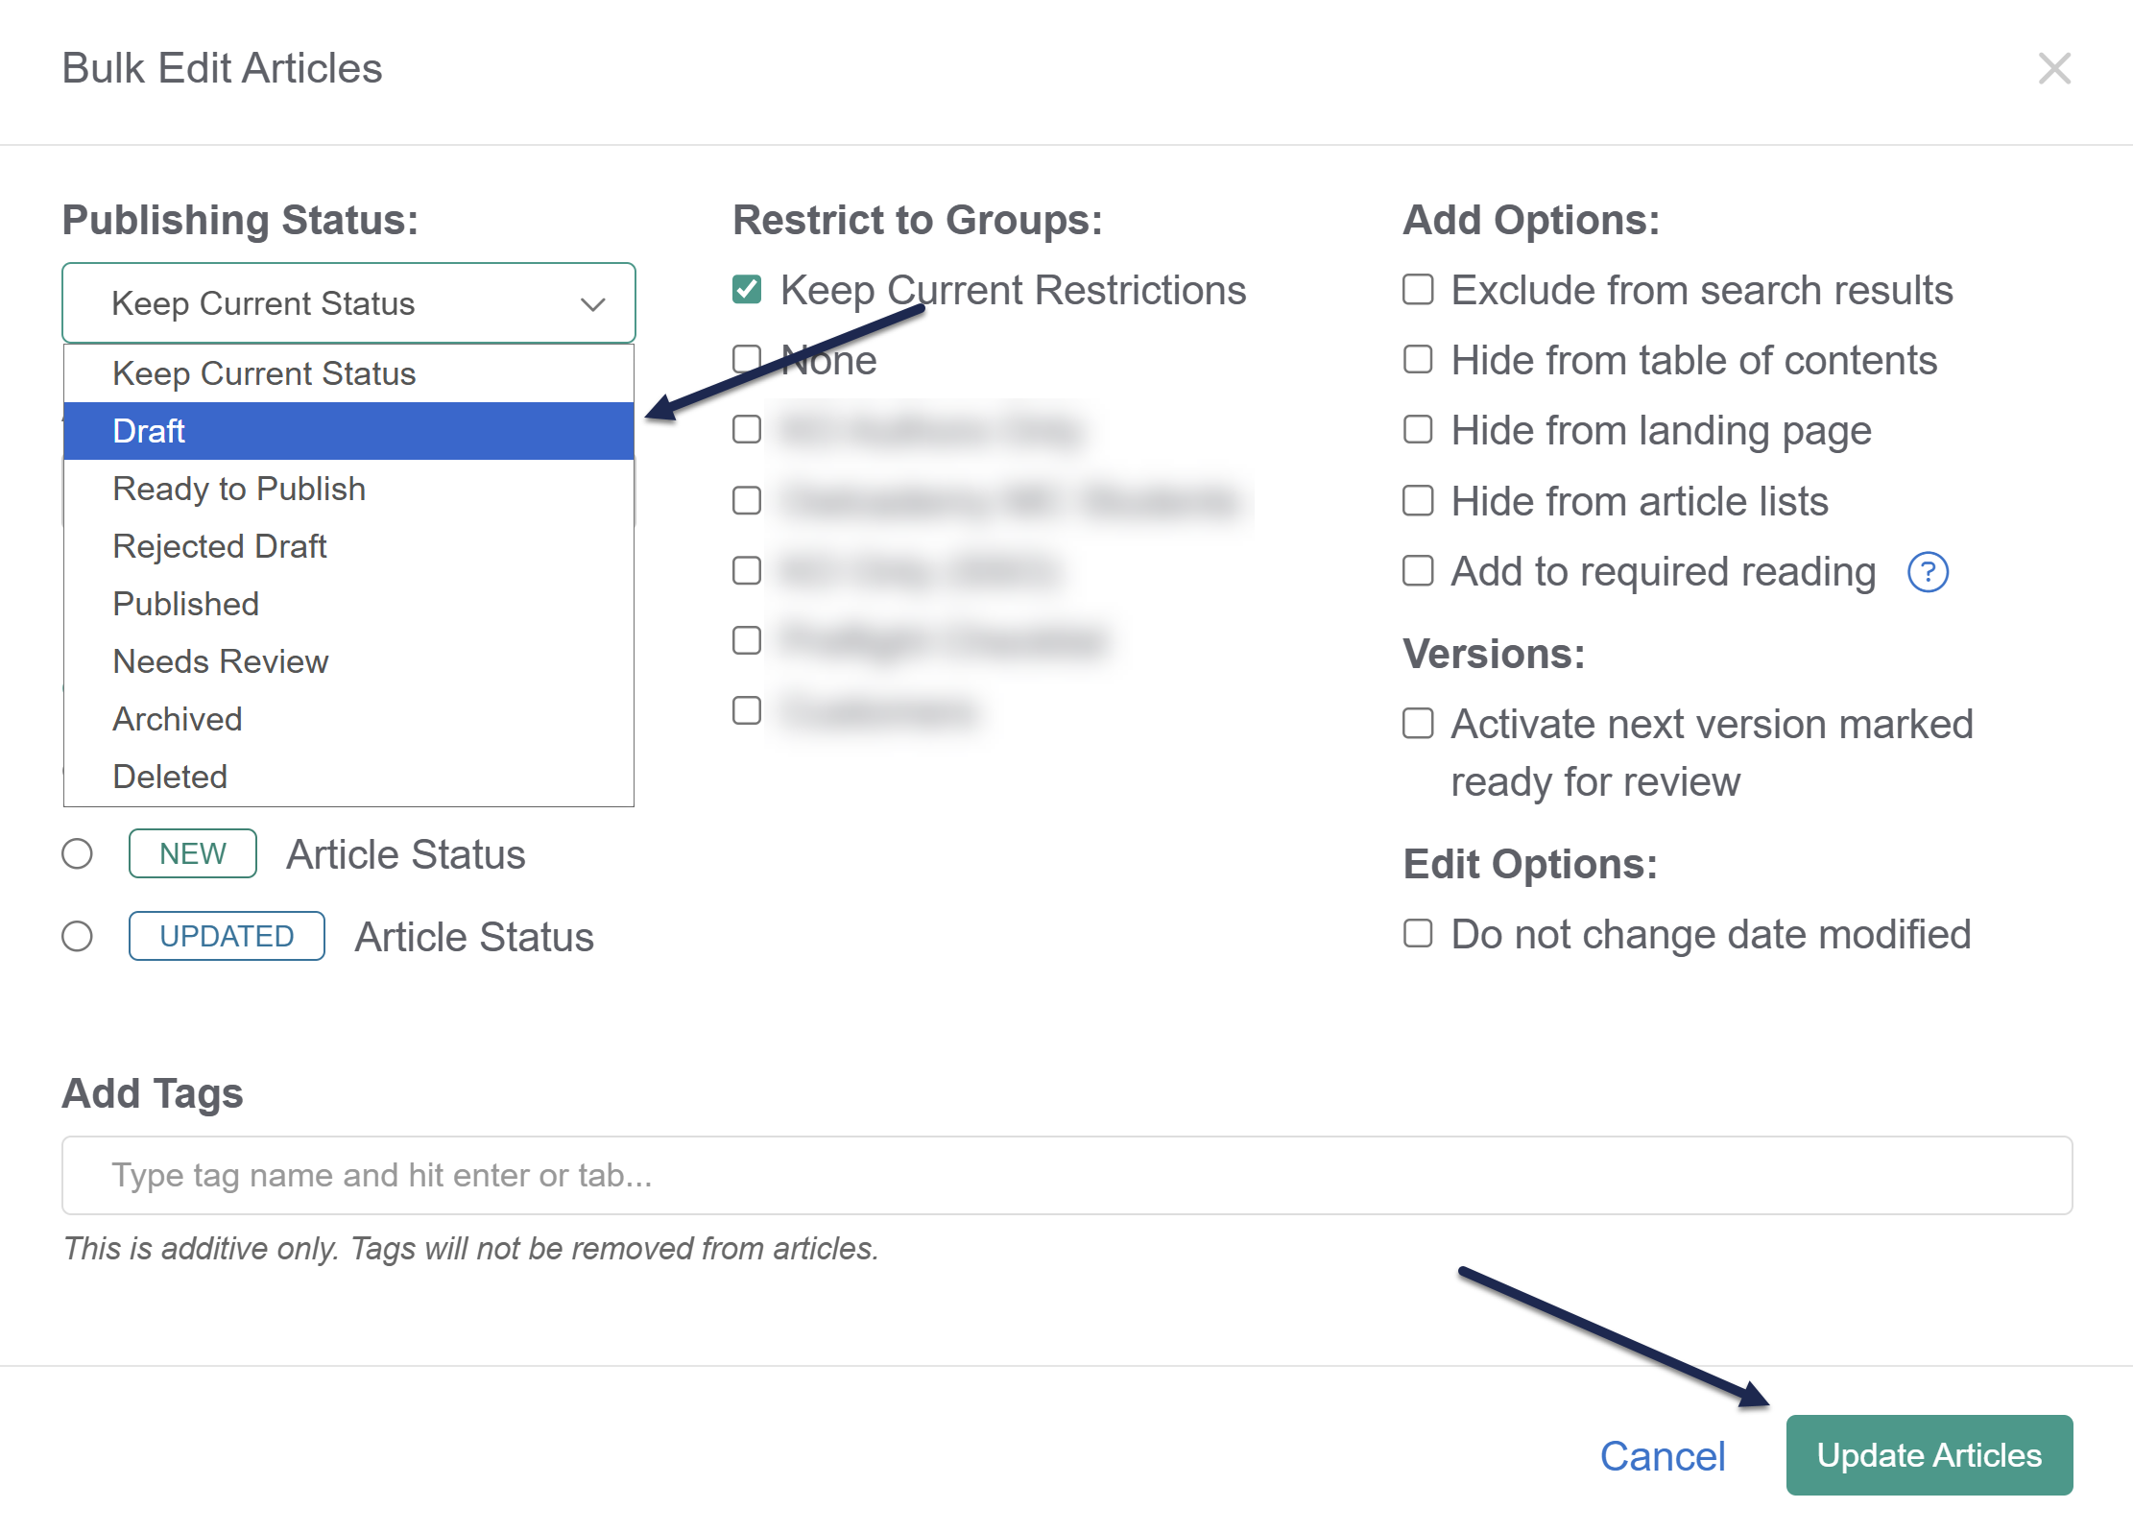This screenshot has width=2133, height=1532.
Task: Click the Add Tags input field
Action: 1066,1175
